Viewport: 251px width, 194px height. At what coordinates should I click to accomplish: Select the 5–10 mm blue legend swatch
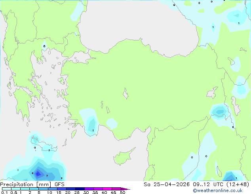coord(43,189)
